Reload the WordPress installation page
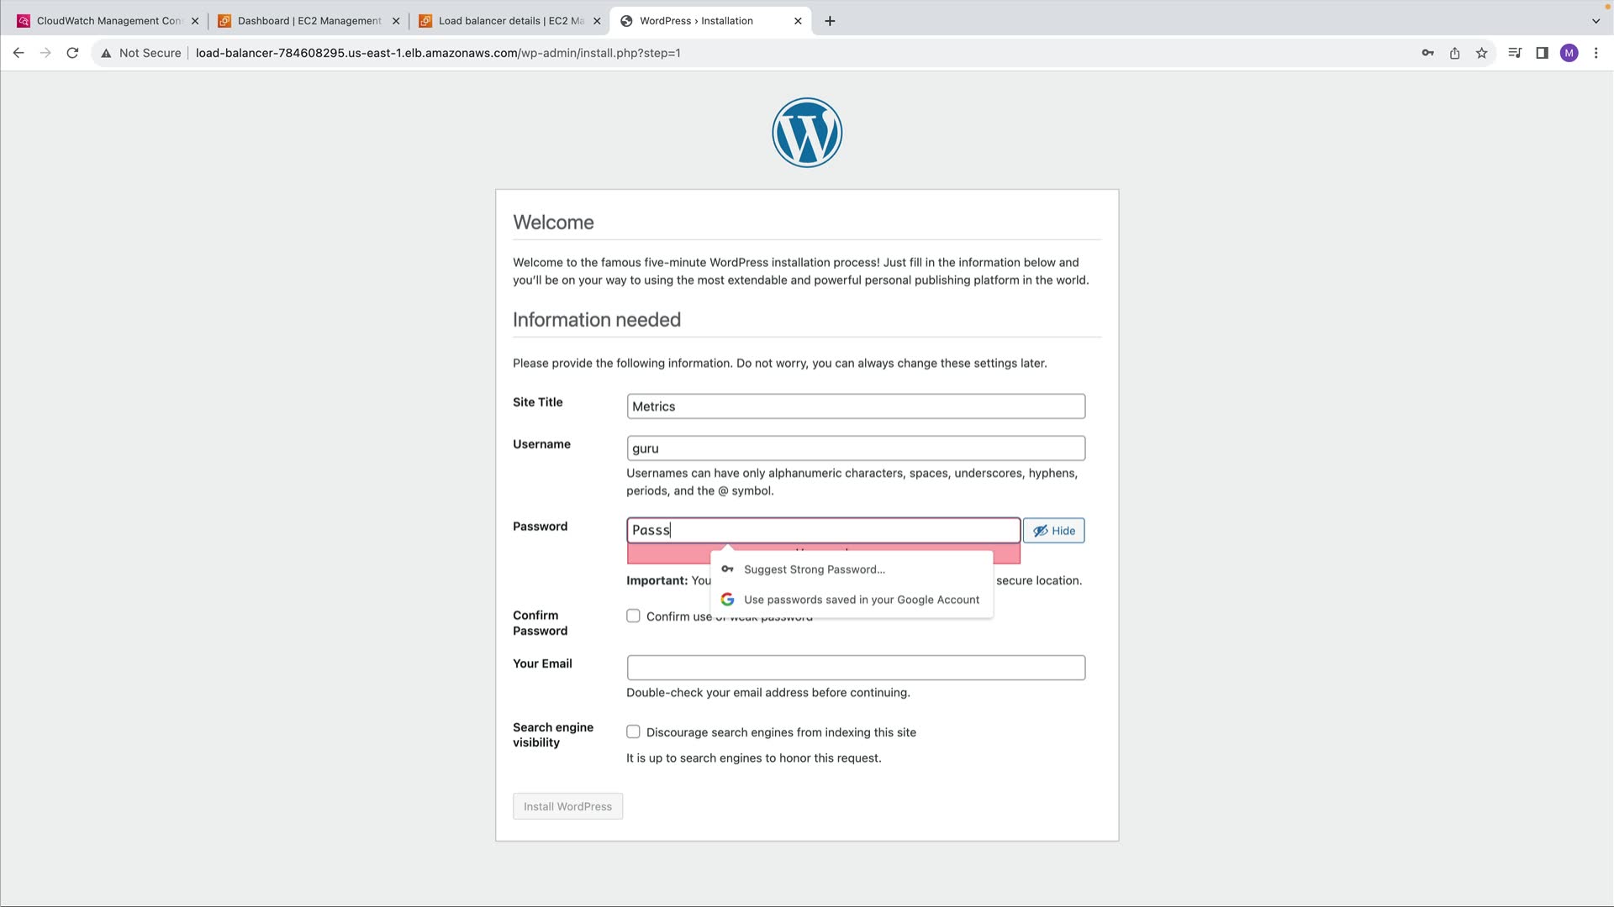This screenshot has height=907, width=1614. tap(72, 53)
